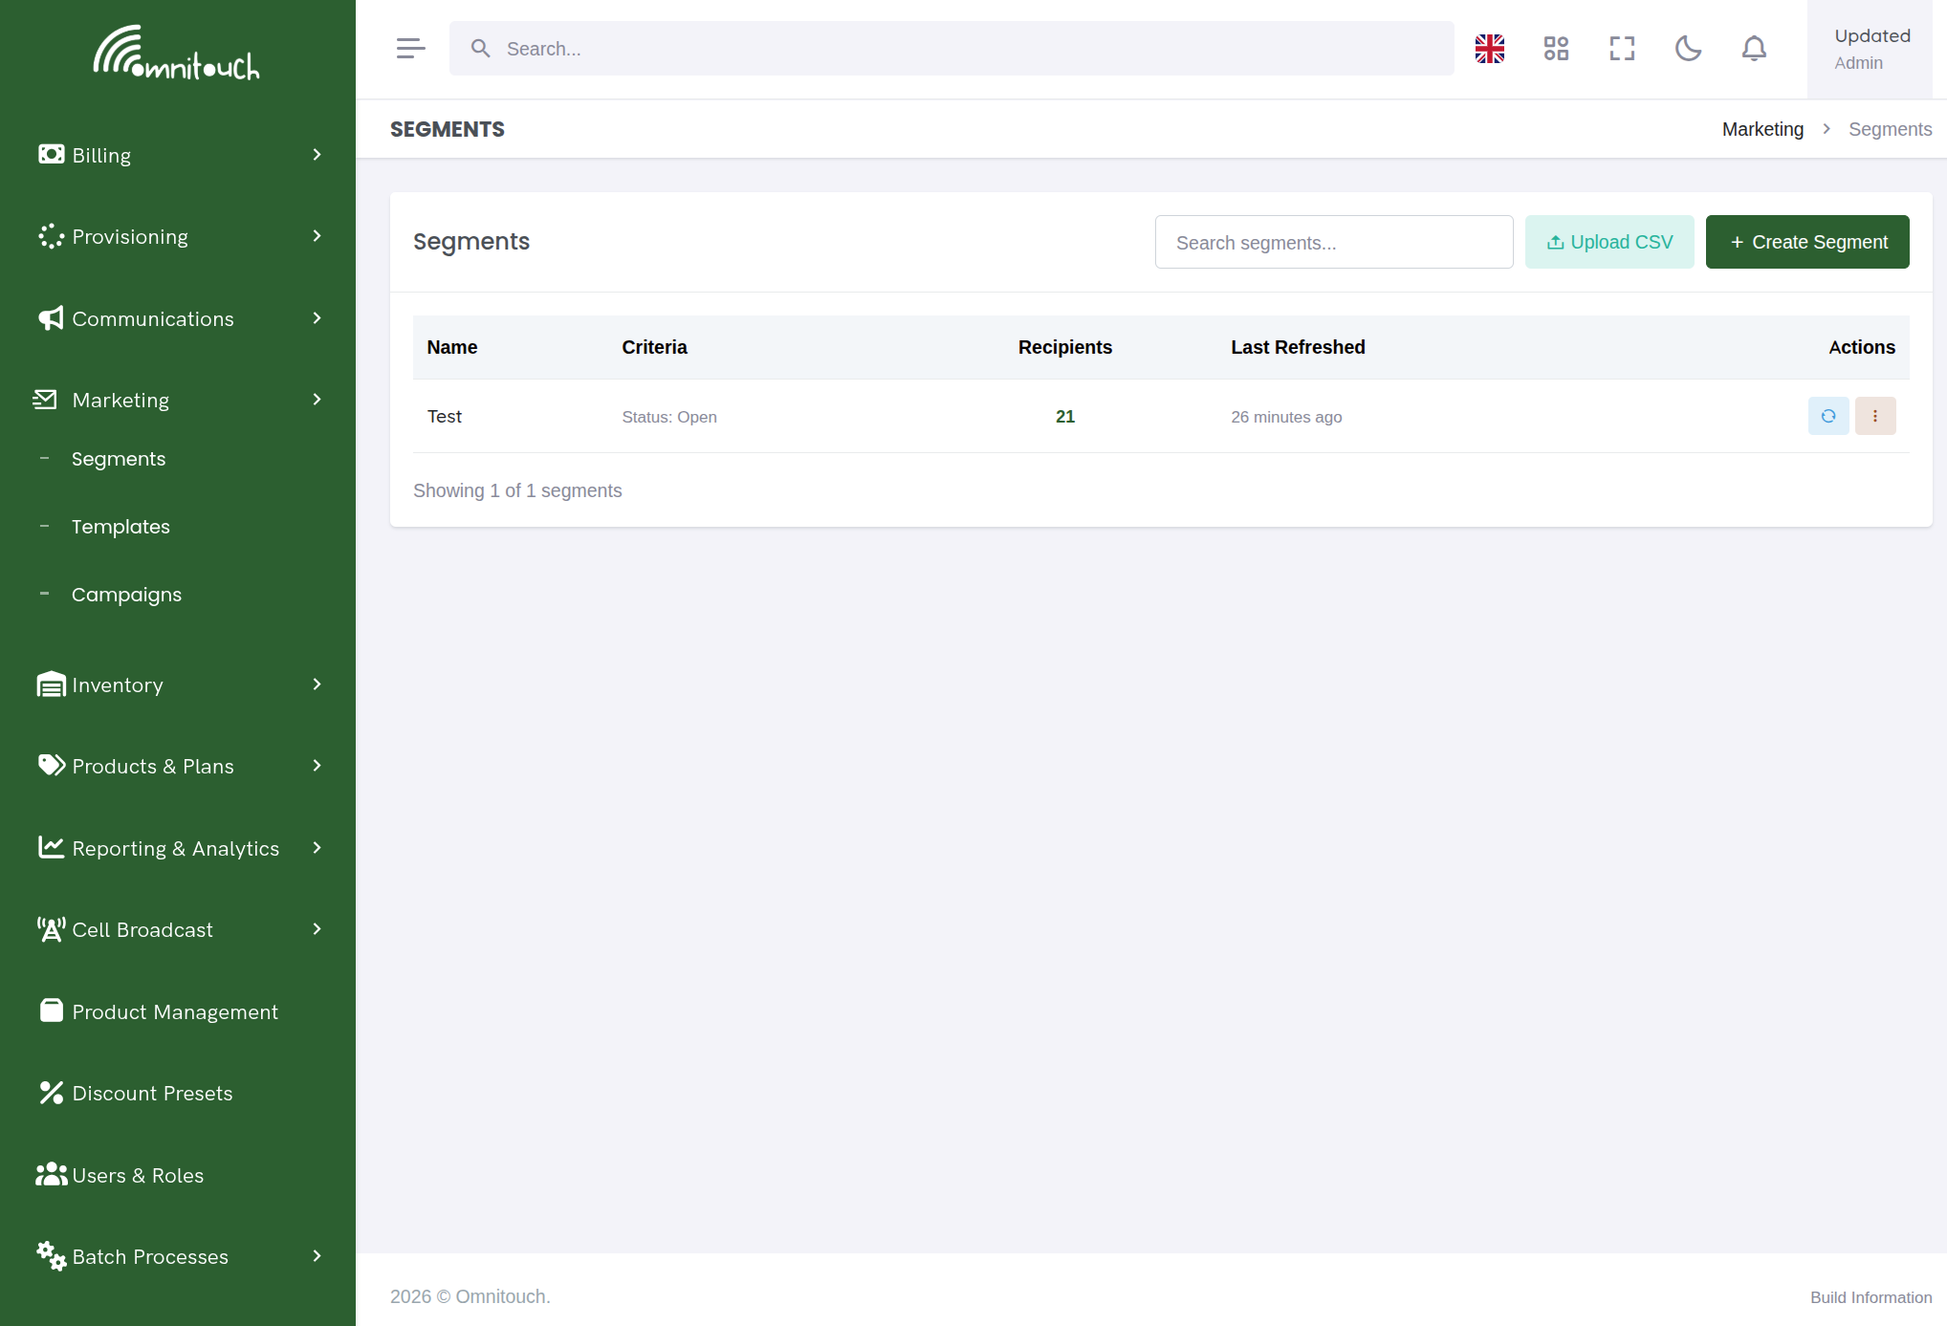Click the Recipients column header
The height and width of the screenshot is (1326, 1947).
(x=1064, y=347)
